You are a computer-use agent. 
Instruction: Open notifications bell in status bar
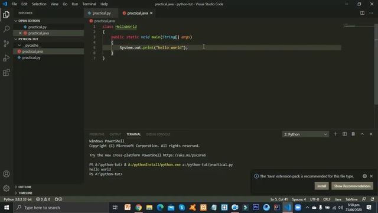(x=373, y=199)
